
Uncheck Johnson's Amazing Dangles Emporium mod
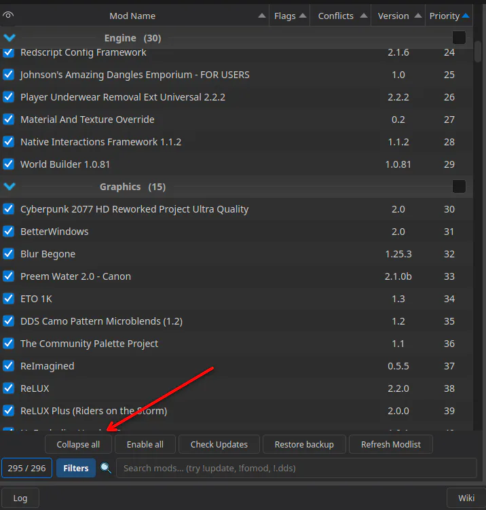[8, 75]
